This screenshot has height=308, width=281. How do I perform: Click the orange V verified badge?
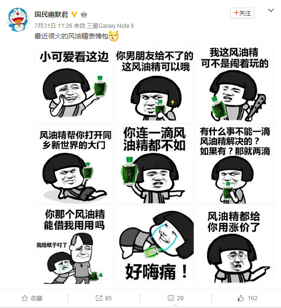[74, 14]
